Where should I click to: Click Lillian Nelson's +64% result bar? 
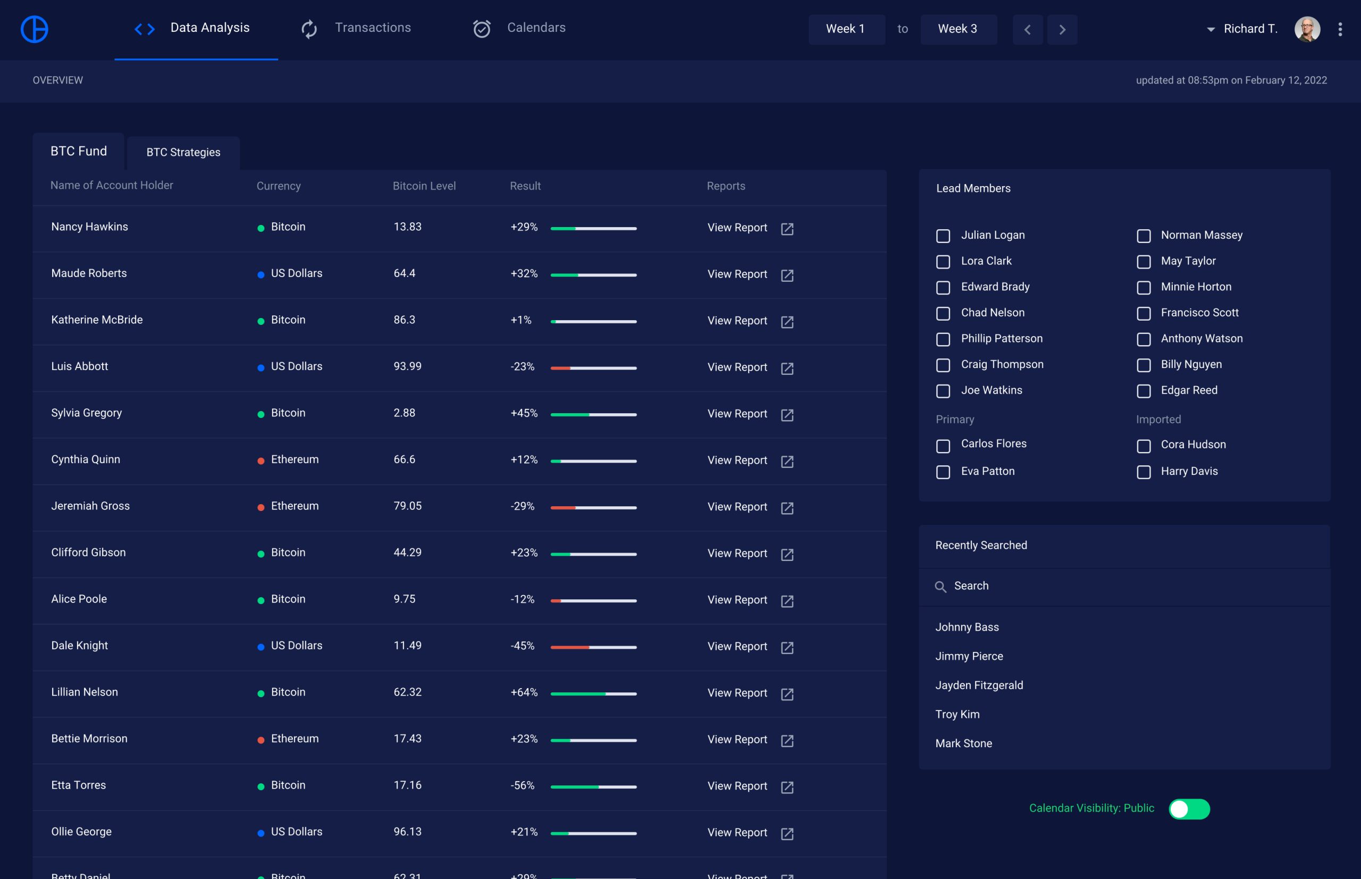tap(593, 694)
